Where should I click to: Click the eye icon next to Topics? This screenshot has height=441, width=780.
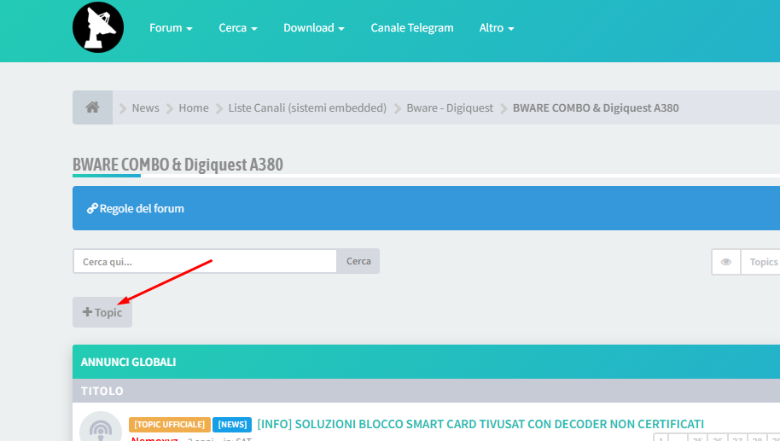click(x=726, y=262)
